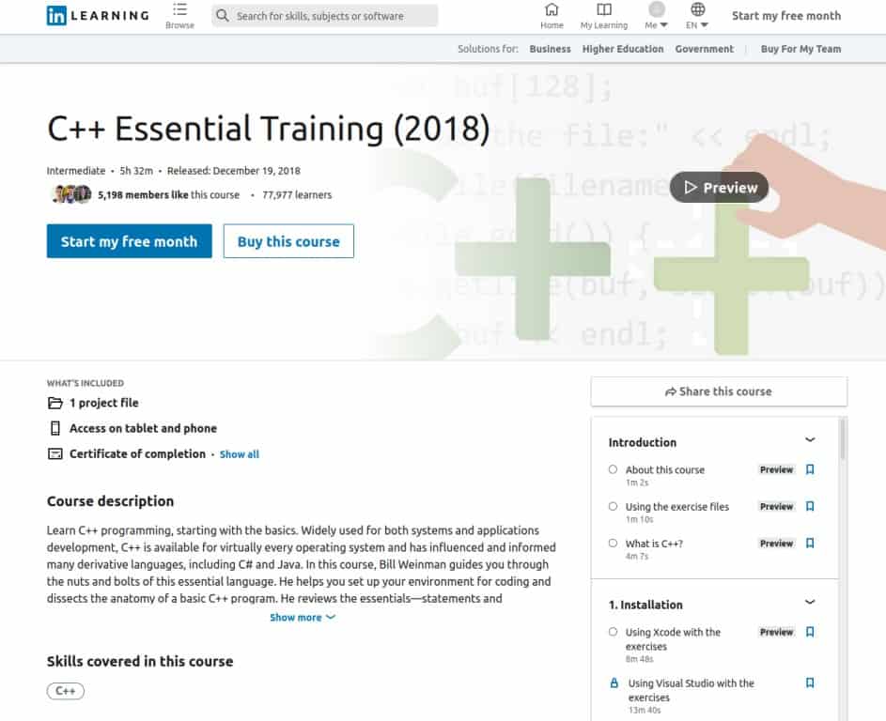Focus the skills search field
The height and width of the screenshot is (721, 886).
(325, 16)
